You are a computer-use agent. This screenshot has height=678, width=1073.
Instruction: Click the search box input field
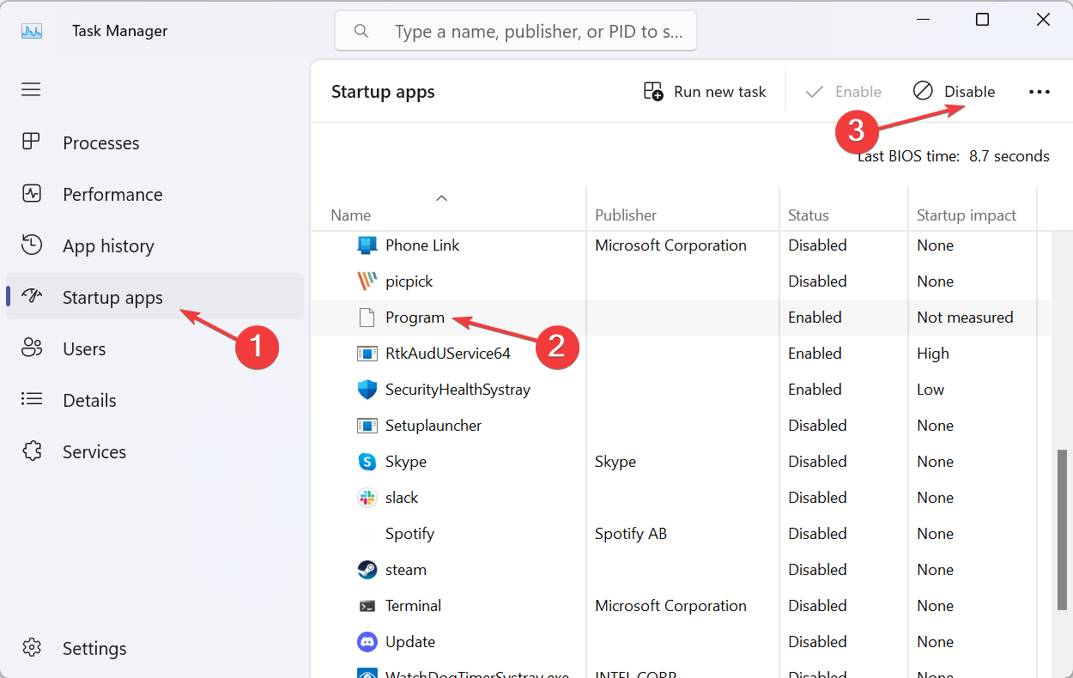click(x=515, y=31)
